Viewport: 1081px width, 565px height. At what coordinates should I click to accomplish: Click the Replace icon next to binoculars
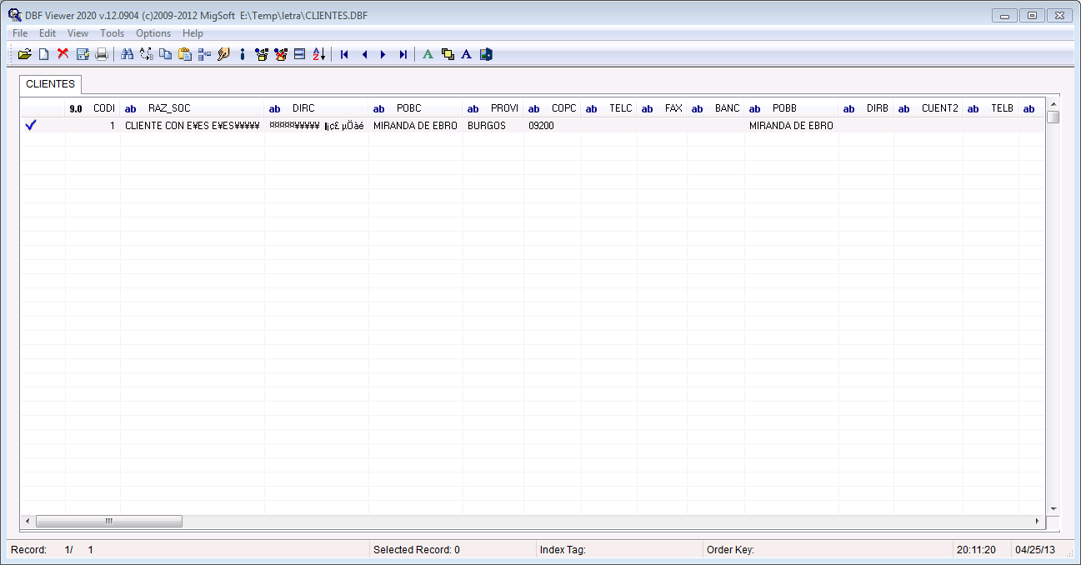coord(147,54)
